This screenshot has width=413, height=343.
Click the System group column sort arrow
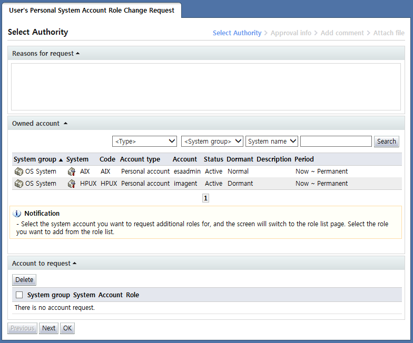pos(61,159)
